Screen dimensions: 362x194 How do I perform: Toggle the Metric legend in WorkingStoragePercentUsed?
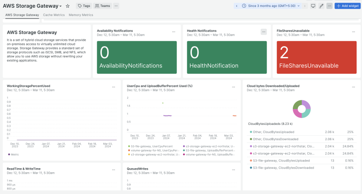tap(14, 155)
